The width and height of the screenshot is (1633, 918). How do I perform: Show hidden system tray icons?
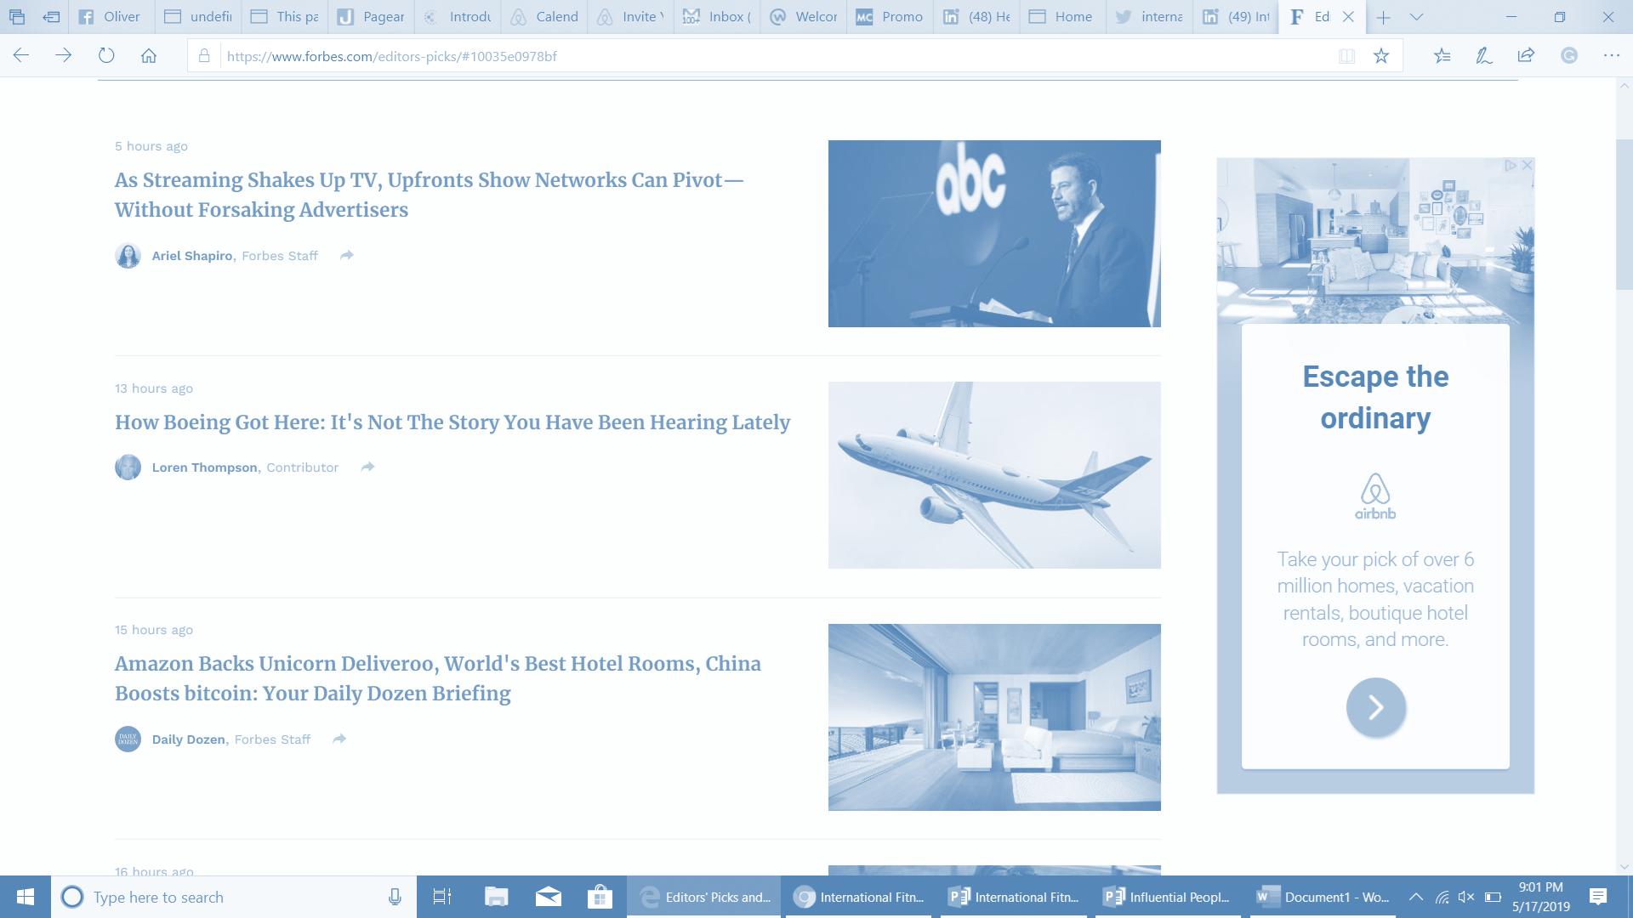tap(1416, 897)
